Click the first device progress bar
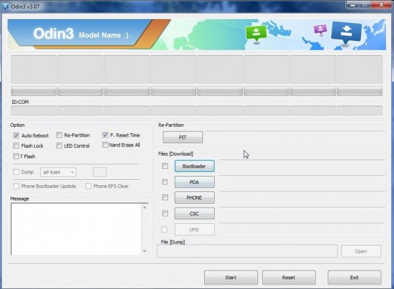 [x=34, y=91]
